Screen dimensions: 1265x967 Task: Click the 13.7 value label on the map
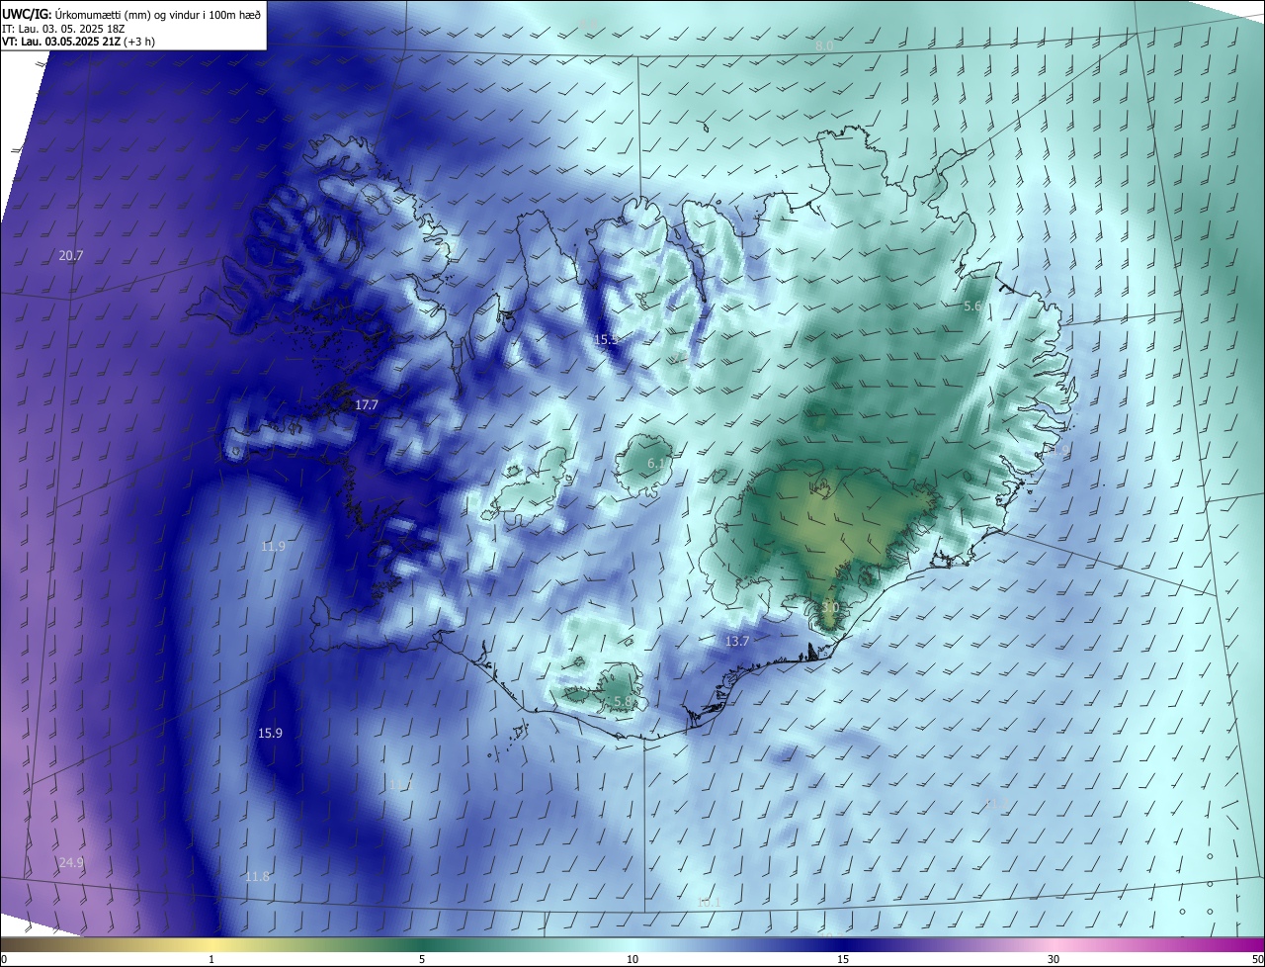(737, 641)
